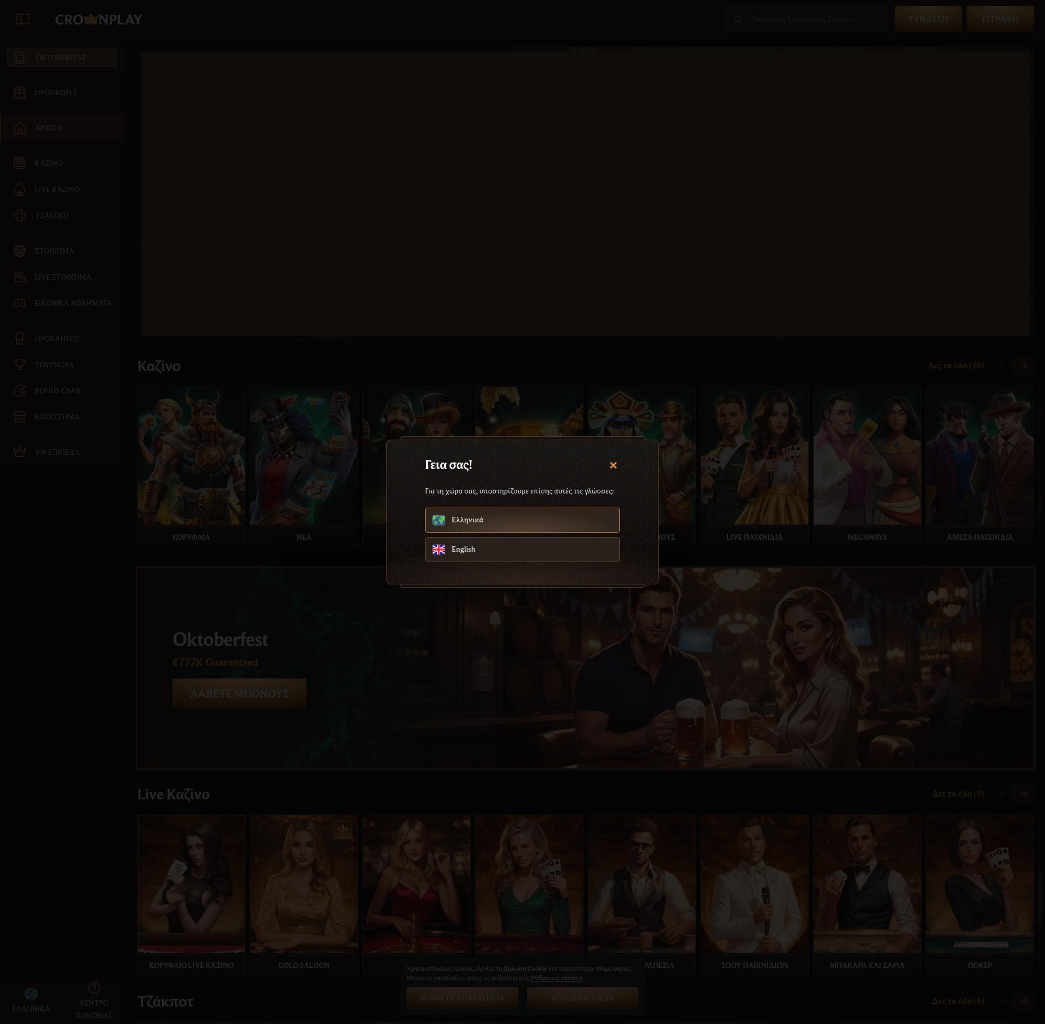Viewport: 1045px width, 1024px height.
Task: Select English language option
Action: point(522,550)
